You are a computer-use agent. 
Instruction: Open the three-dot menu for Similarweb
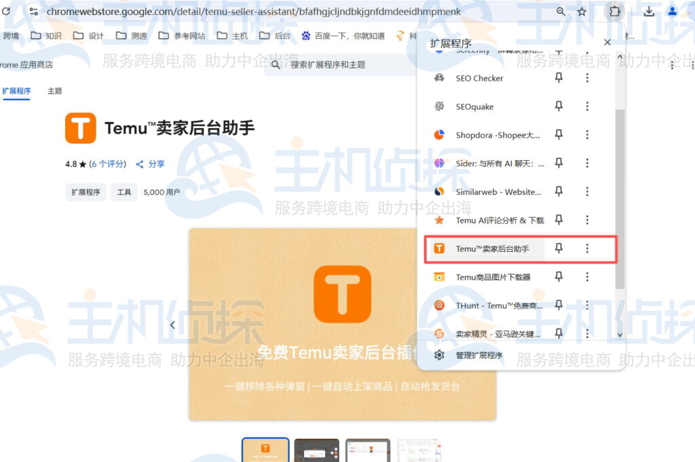pyautogui.click(x=586, y=191)
